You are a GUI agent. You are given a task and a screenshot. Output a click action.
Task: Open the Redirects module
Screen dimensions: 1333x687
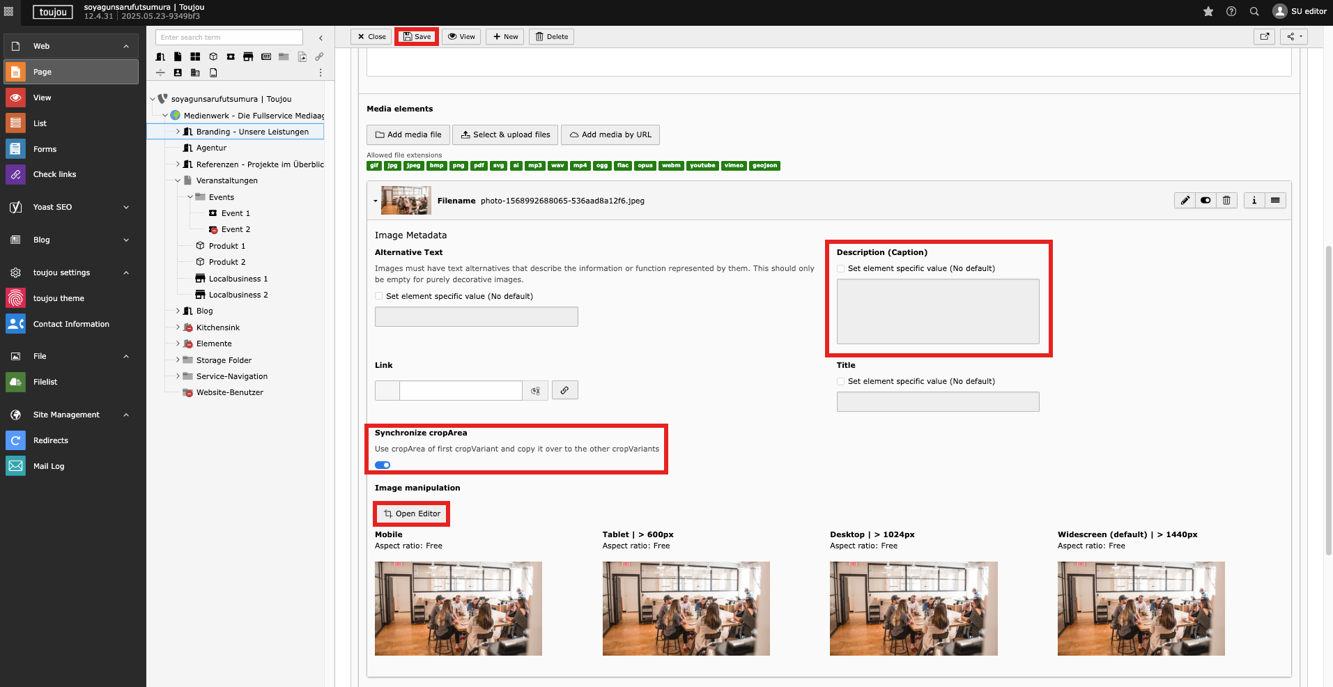tap(50, 440)
